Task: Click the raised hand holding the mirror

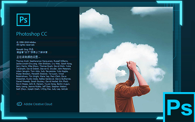Action: pos(131,65)
